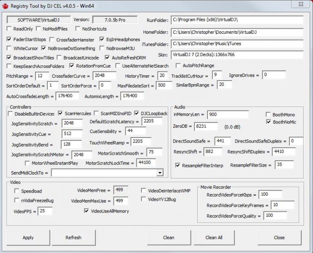Select the iTunesFolder path field
This screenshot has width=313, height=253.
pos(237,43)
